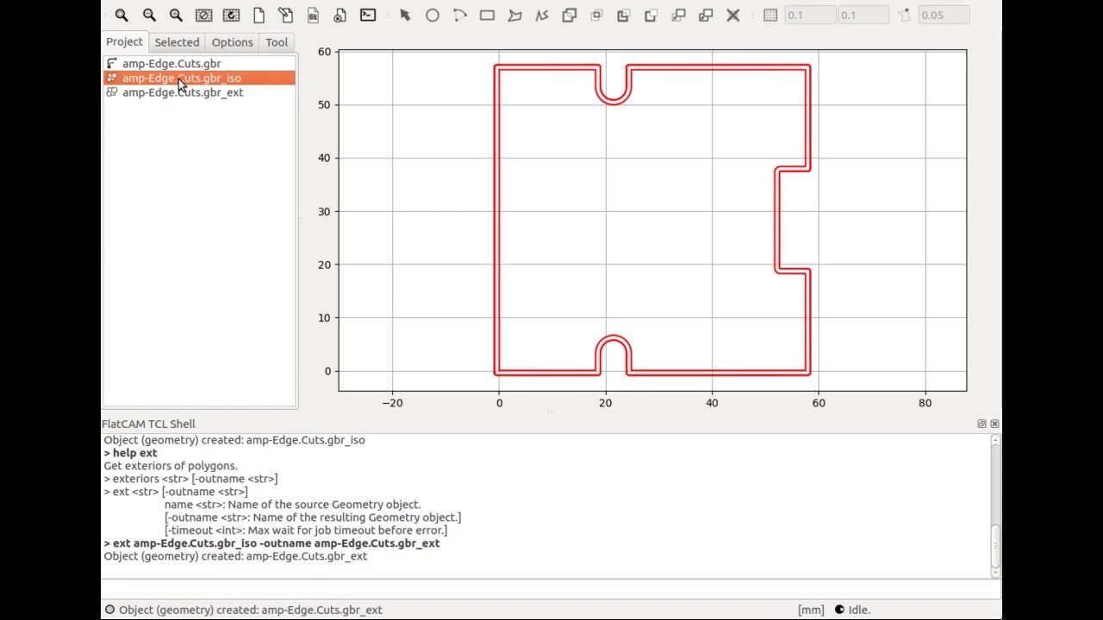This screenshot has width=1103, height=620.
Task: Select the Add Rectangle tool
Action: 487,15
